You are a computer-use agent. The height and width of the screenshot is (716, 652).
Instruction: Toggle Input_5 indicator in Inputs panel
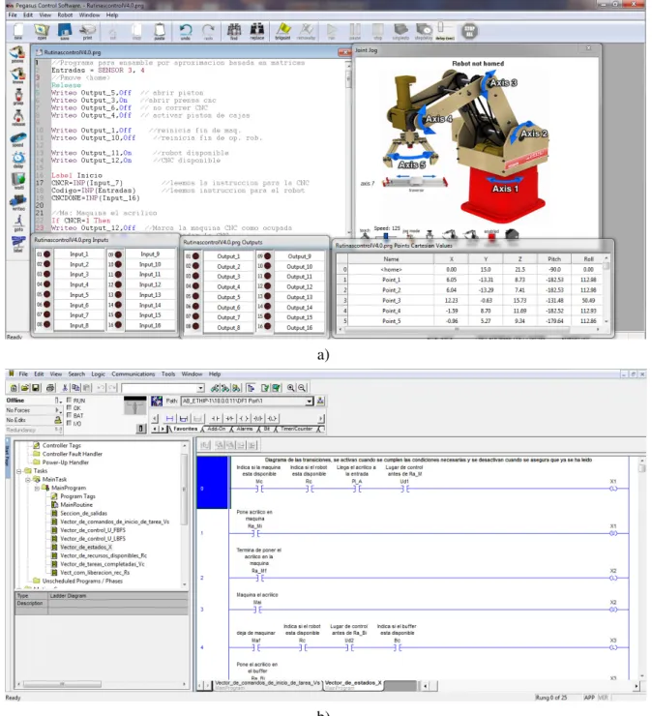pos(46,294)
